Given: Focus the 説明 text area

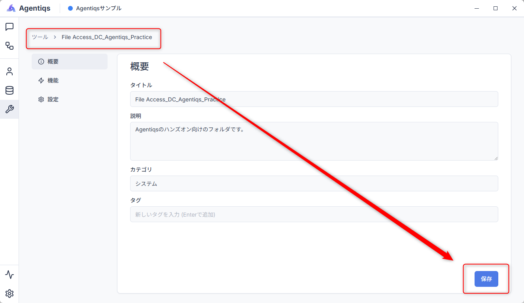Looking at the screenshot, I should [x=314, y=141].
